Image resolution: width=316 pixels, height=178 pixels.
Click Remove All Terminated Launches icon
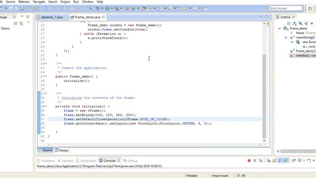pos(261,160)
